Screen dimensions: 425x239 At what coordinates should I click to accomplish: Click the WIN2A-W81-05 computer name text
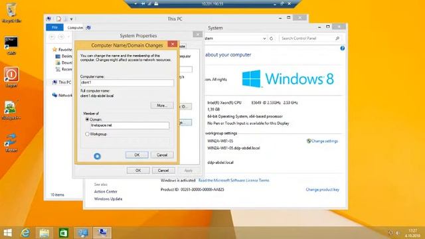(220, 141)
